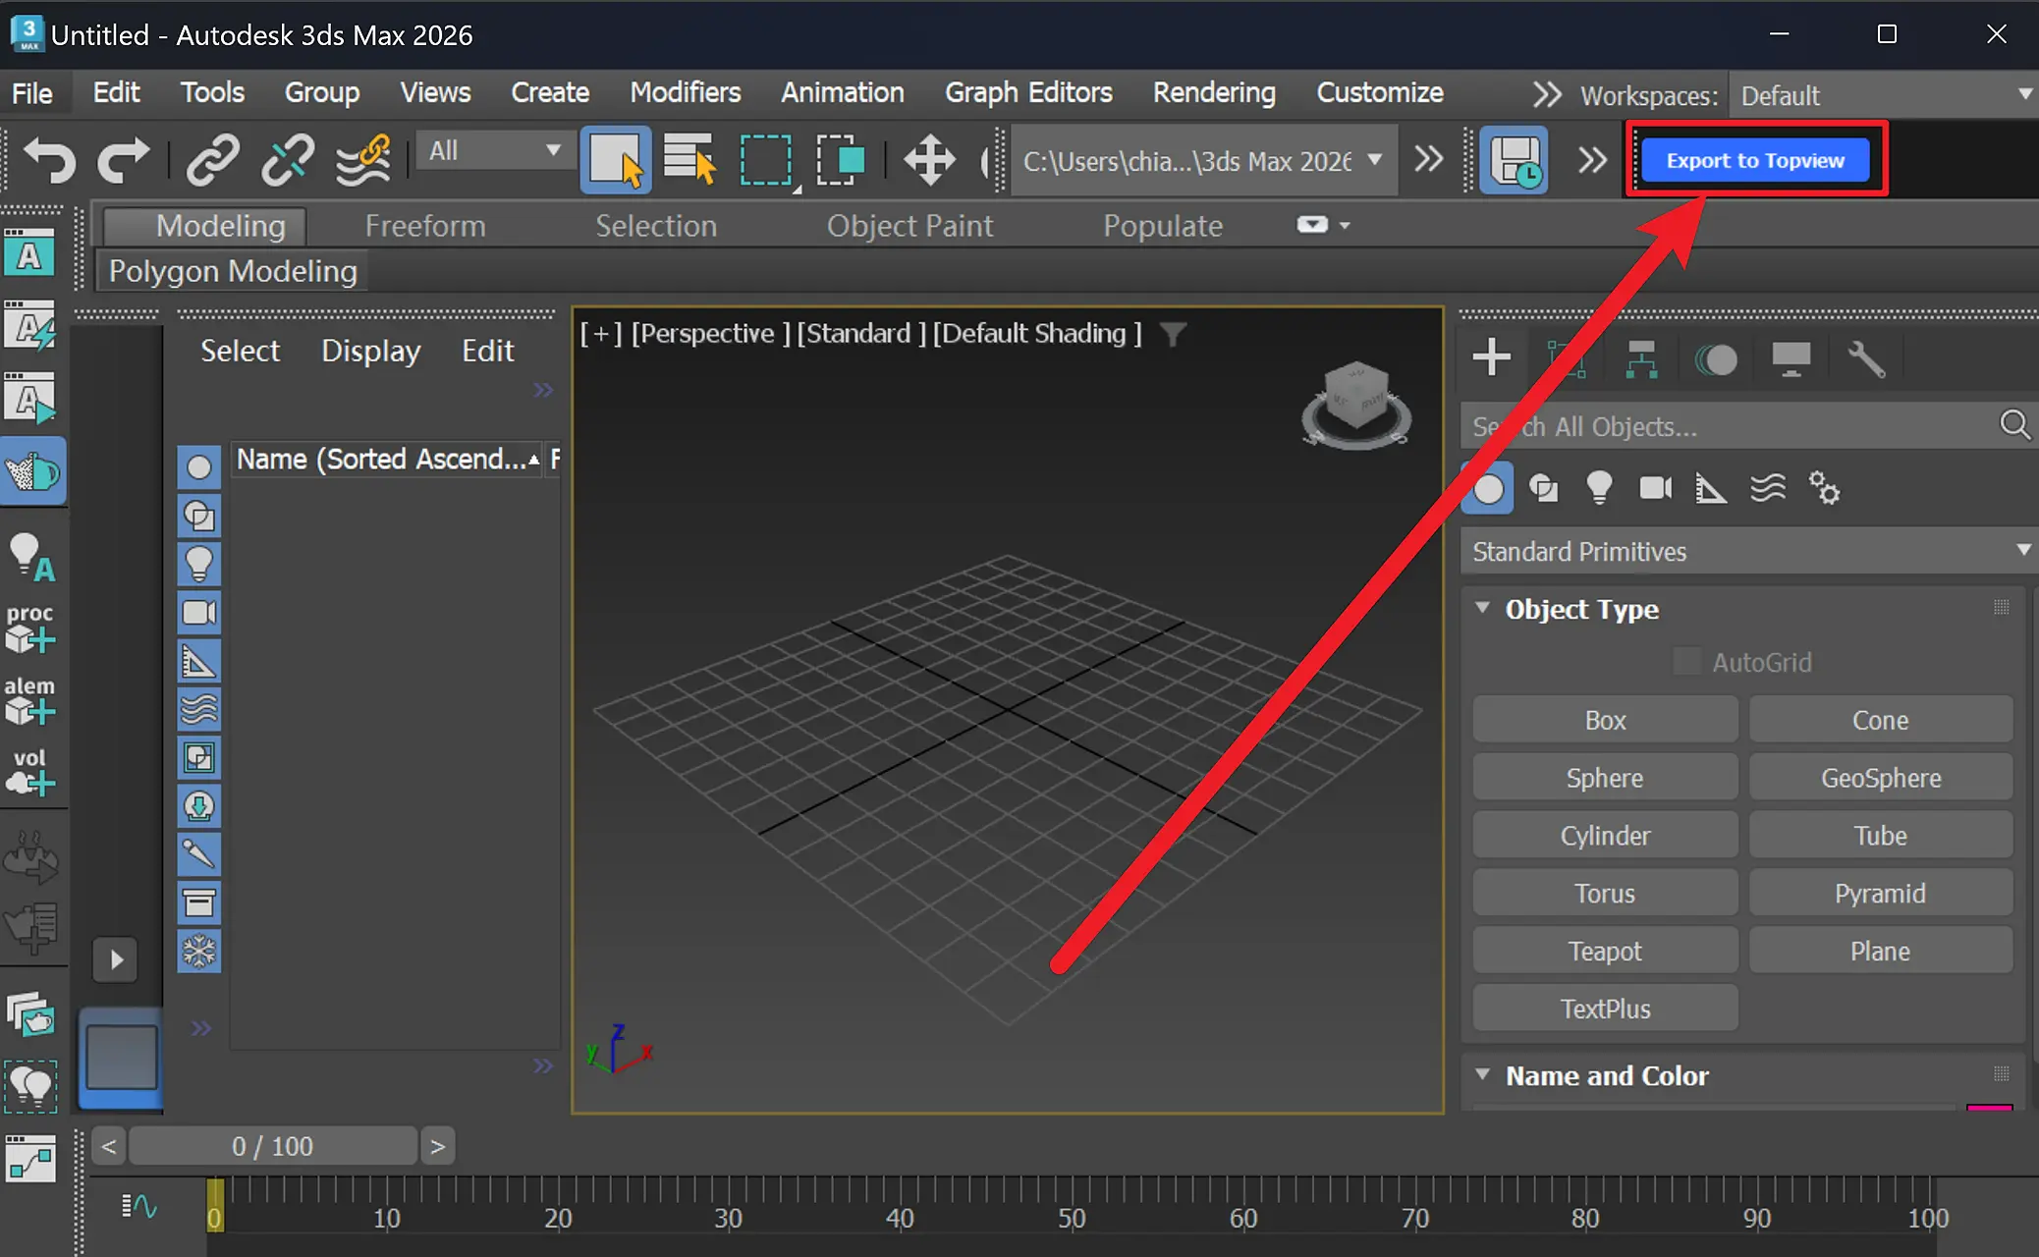Click the time slider 0 / 100 bar

pos(273,1146)
